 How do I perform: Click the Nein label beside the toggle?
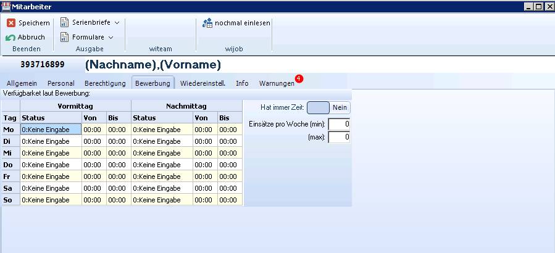pos(340,107)
